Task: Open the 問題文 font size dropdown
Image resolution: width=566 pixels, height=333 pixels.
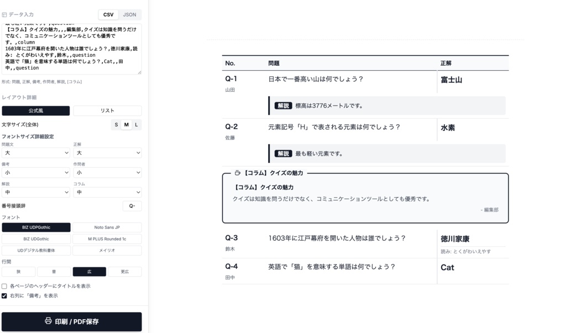Action: (x=36, y=152)
